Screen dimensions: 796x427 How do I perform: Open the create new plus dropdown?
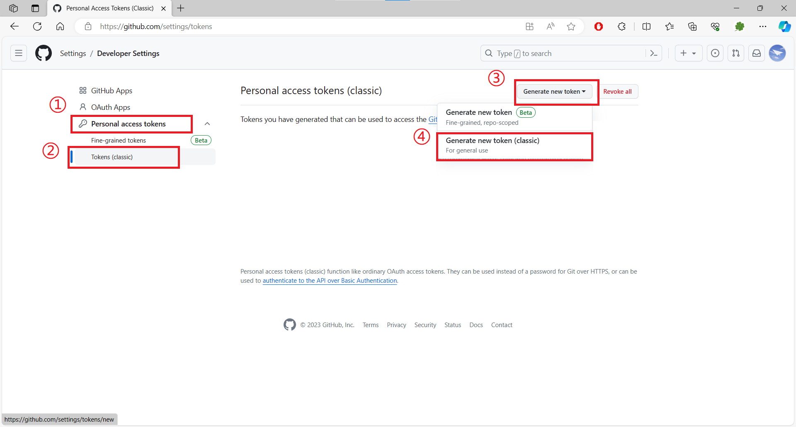[x=688, y=53]
